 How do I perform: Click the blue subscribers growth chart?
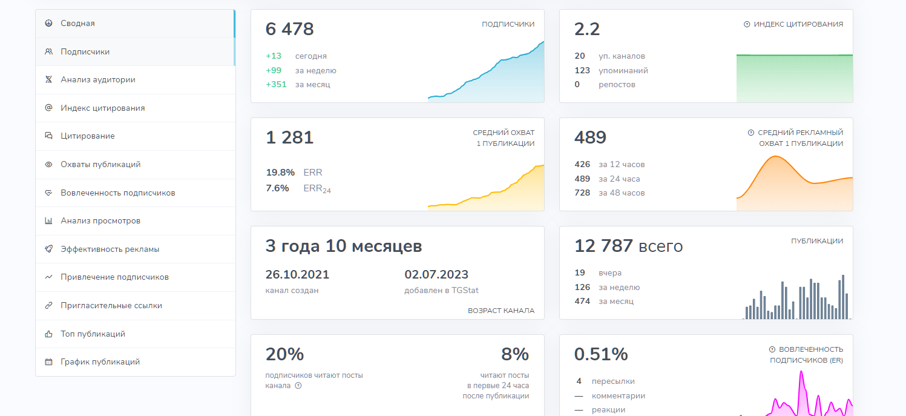point(486,71)
